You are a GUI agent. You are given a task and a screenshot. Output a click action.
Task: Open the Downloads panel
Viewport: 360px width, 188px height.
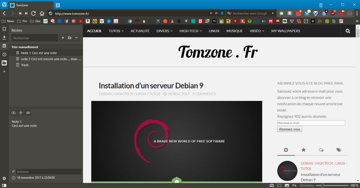click(x=4, y=37)
